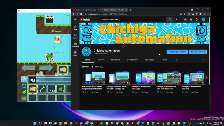Click Customize Channel button
Viewport: 224px width, 126px height.
pyautogui.click(x=177, y=52)
